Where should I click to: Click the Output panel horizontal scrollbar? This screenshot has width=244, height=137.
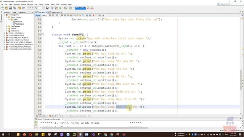[x=95, y=128]
